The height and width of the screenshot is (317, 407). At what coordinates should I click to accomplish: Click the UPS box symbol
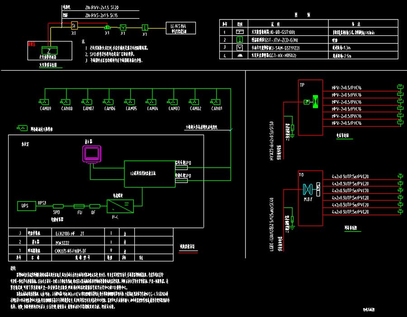[24, 205]
